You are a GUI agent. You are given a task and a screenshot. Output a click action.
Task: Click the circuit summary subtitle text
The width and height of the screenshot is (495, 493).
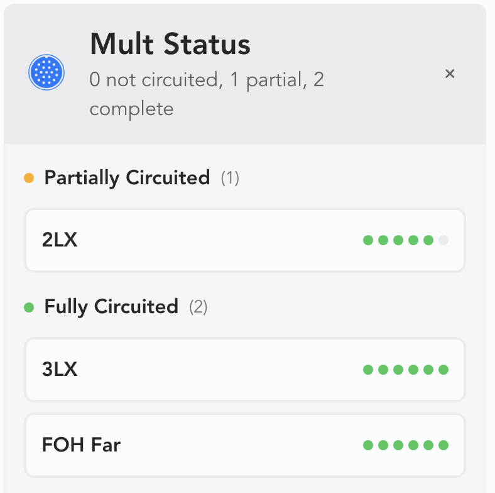pos(207,94)
